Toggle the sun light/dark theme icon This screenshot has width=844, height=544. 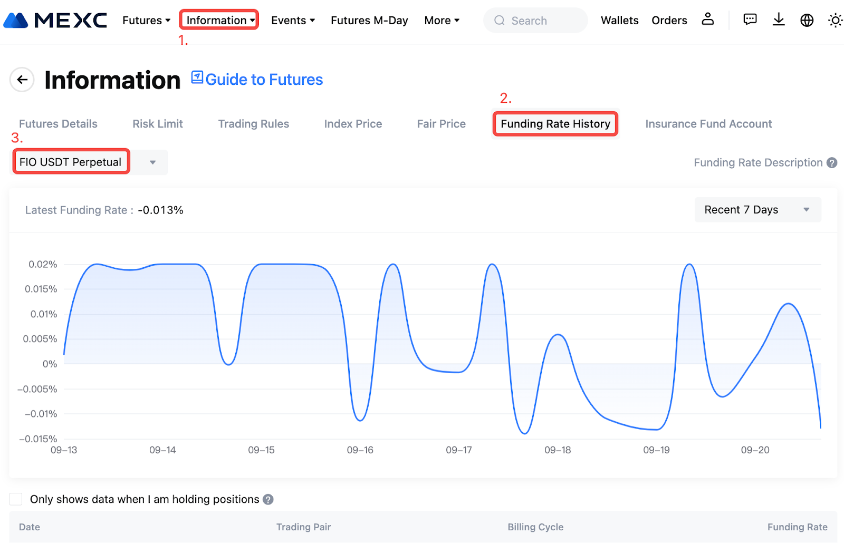[835, 21]
